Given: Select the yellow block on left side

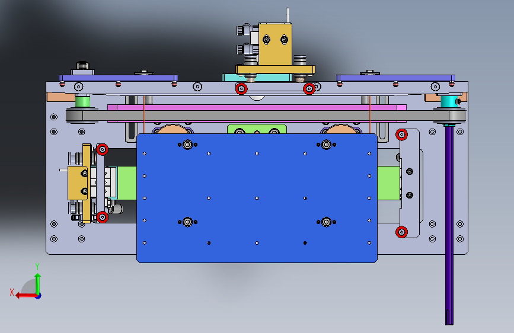Looking at the screenshot, I should tap(77, 183).
